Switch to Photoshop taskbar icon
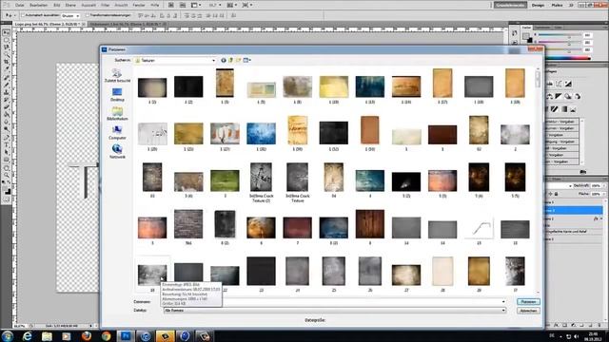 pyautogui.click(x=126, y=335)
